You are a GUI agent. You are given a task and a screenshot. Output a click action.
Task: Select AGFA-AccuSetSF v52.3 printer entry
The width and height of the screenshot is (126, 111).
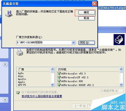[73, 77]
